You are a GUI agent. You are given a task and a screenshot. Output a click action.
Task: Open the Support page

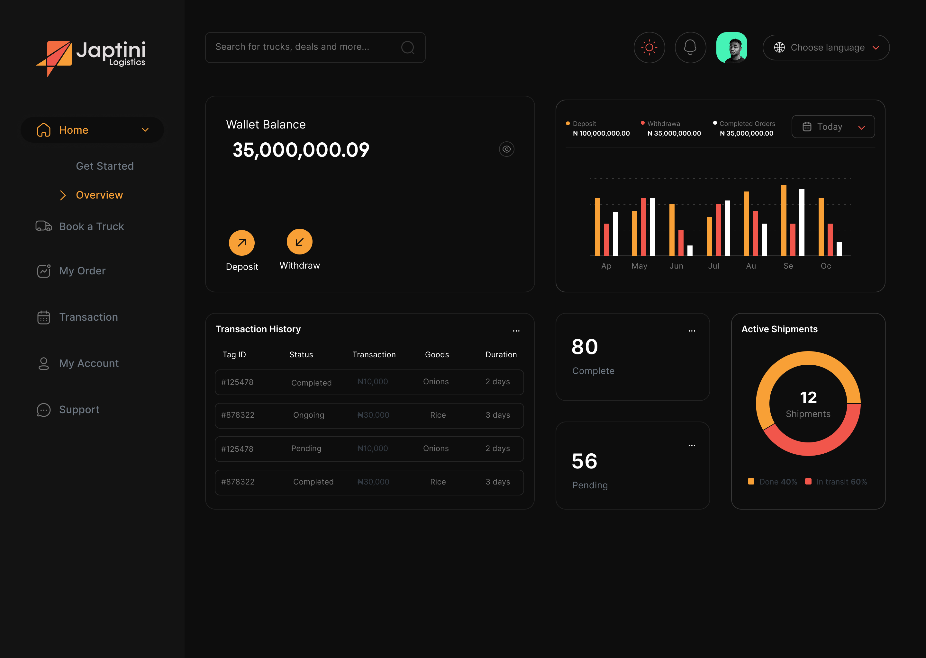click(79, 410)
